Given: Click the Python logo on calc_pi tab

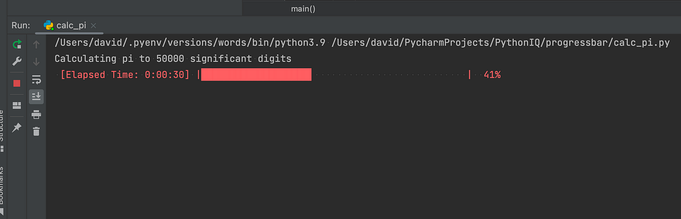Looking at the screenshot, I should (x=48, y=25).
